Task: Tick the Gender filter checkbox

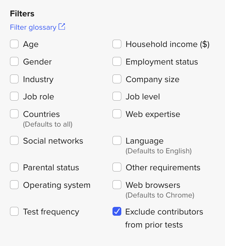Action: click(14, 62)
